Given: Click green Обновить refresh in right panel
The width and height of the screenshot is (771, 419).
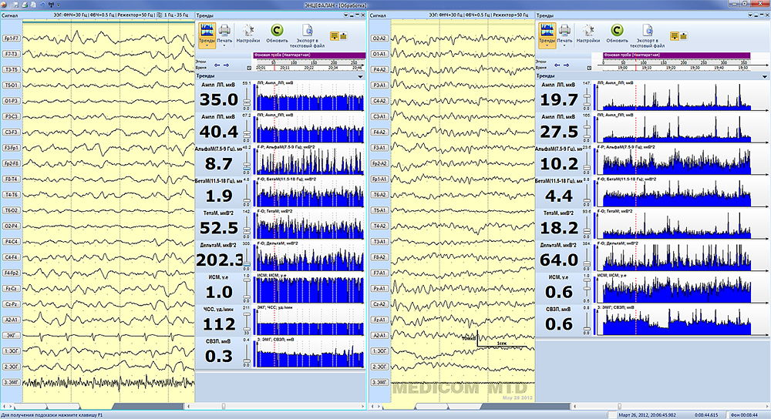Looking at the screenshot, I should [x=617, y=33].
